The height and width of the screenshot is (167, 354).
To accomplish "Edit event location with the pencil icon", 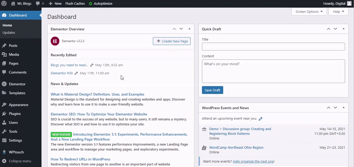I will (261, 119).
